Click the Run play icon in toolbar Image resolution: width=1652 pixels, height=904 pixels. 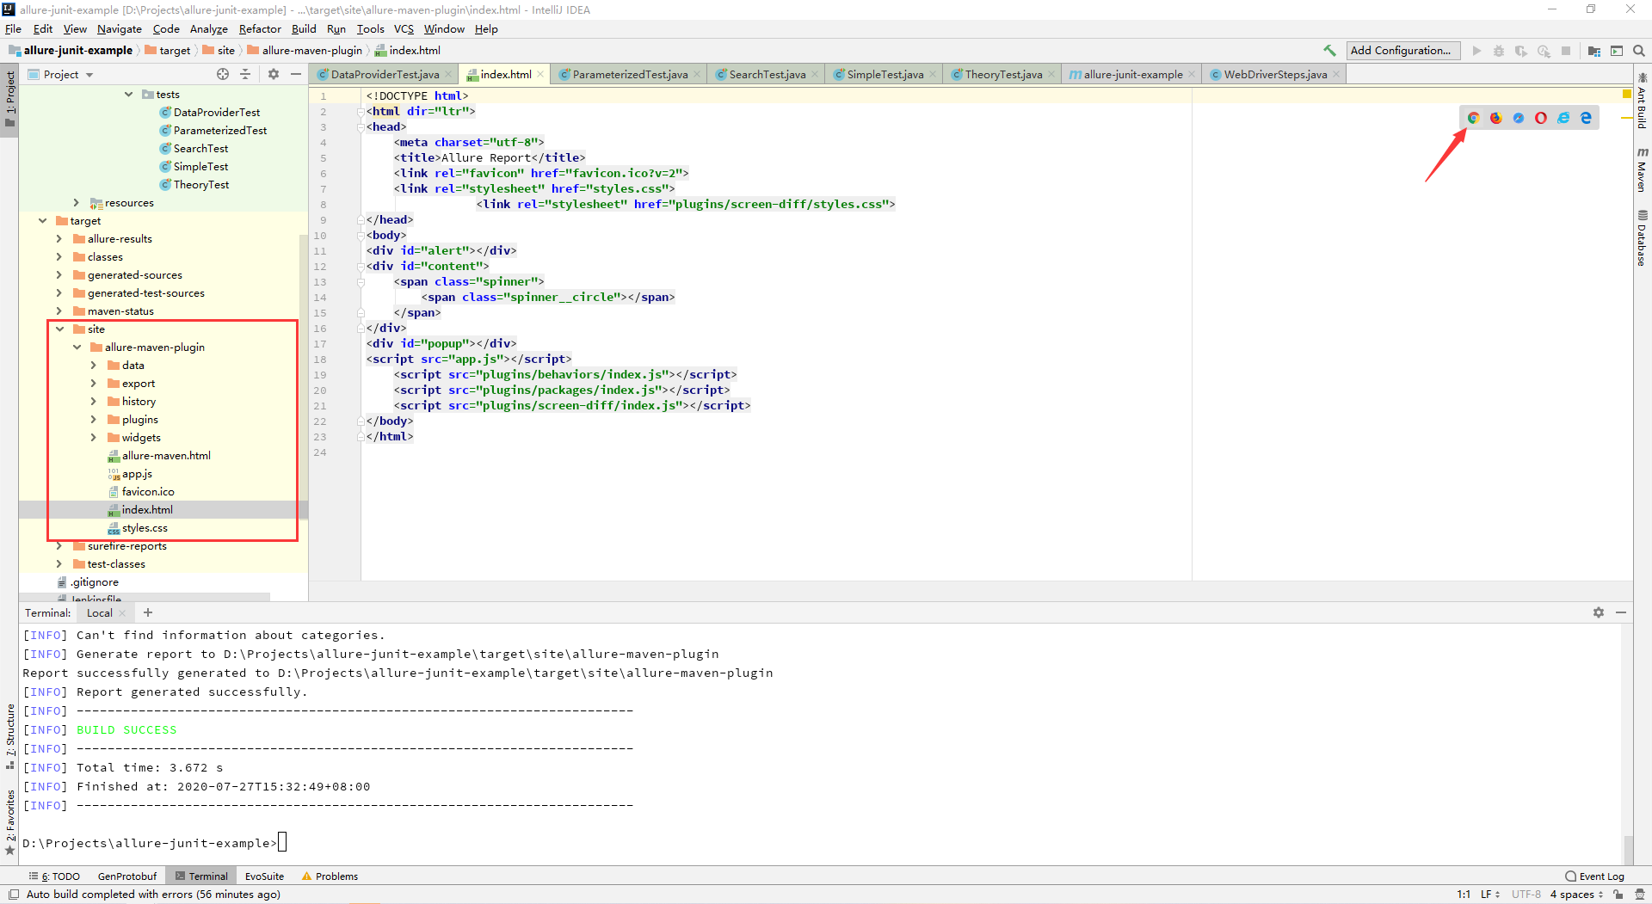click(x=1476, y=51)
